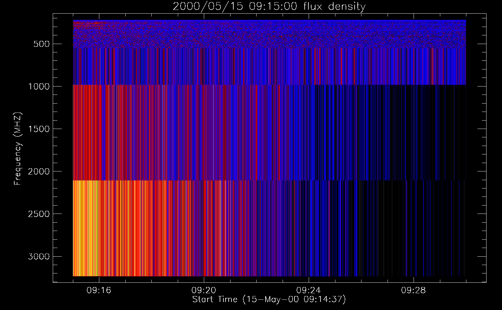This screenshot has height=310, width=502.
Task: Click the plot title "2000/05/15 09:15:00 flux density"
Action: coord(269,7)
